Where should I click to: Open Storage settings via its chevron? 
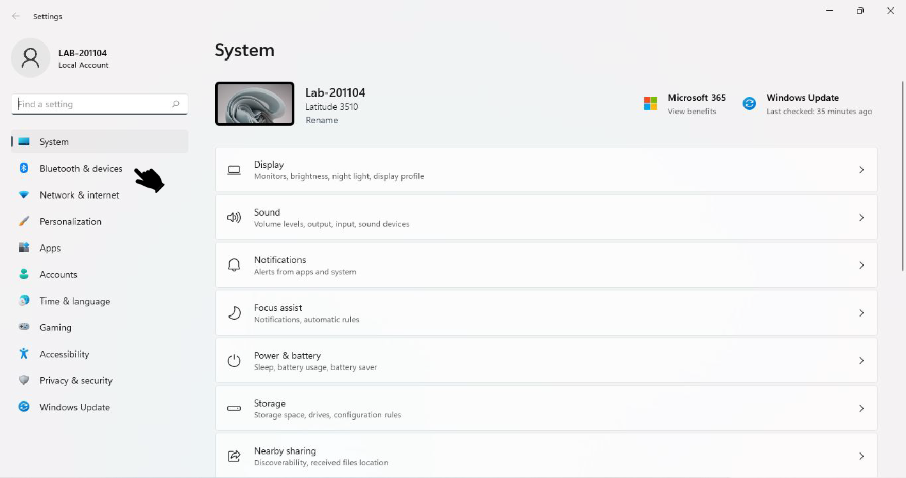point(861,408)
